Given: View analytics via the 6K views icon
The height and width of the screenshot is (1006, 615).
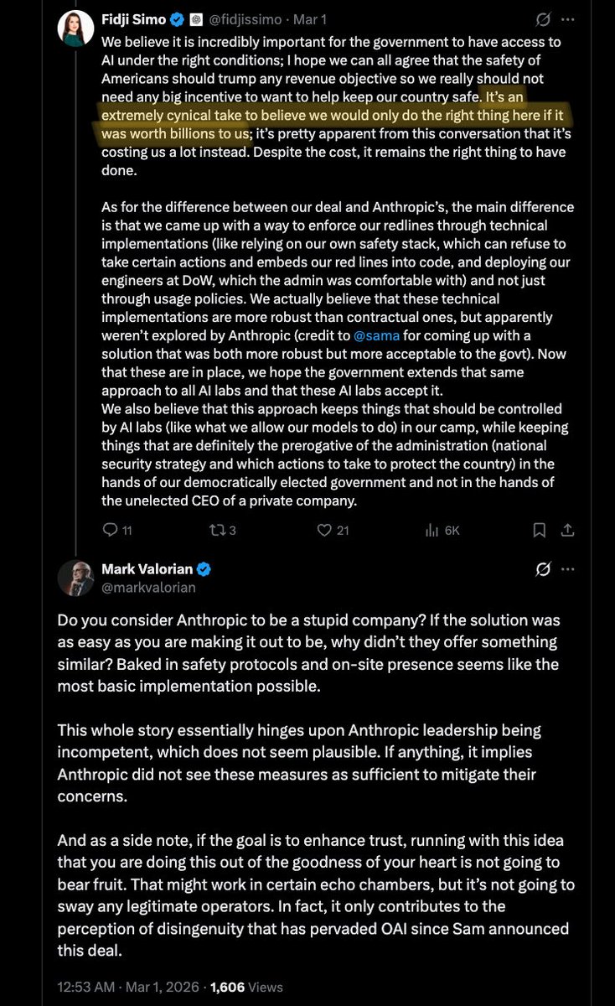Looking at the screenshot, I should coord(443,530).
